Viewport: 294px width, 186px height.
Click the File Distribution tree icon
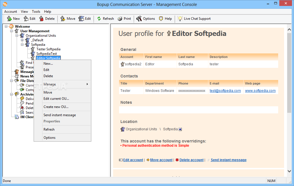click(17, 81)
